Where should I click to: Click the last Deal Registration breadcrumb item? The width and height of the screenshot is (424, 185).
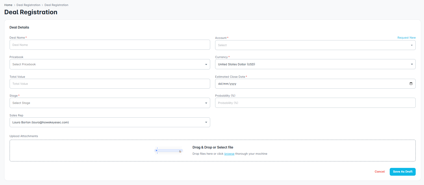pyautogui.click(x=56, y=5)
